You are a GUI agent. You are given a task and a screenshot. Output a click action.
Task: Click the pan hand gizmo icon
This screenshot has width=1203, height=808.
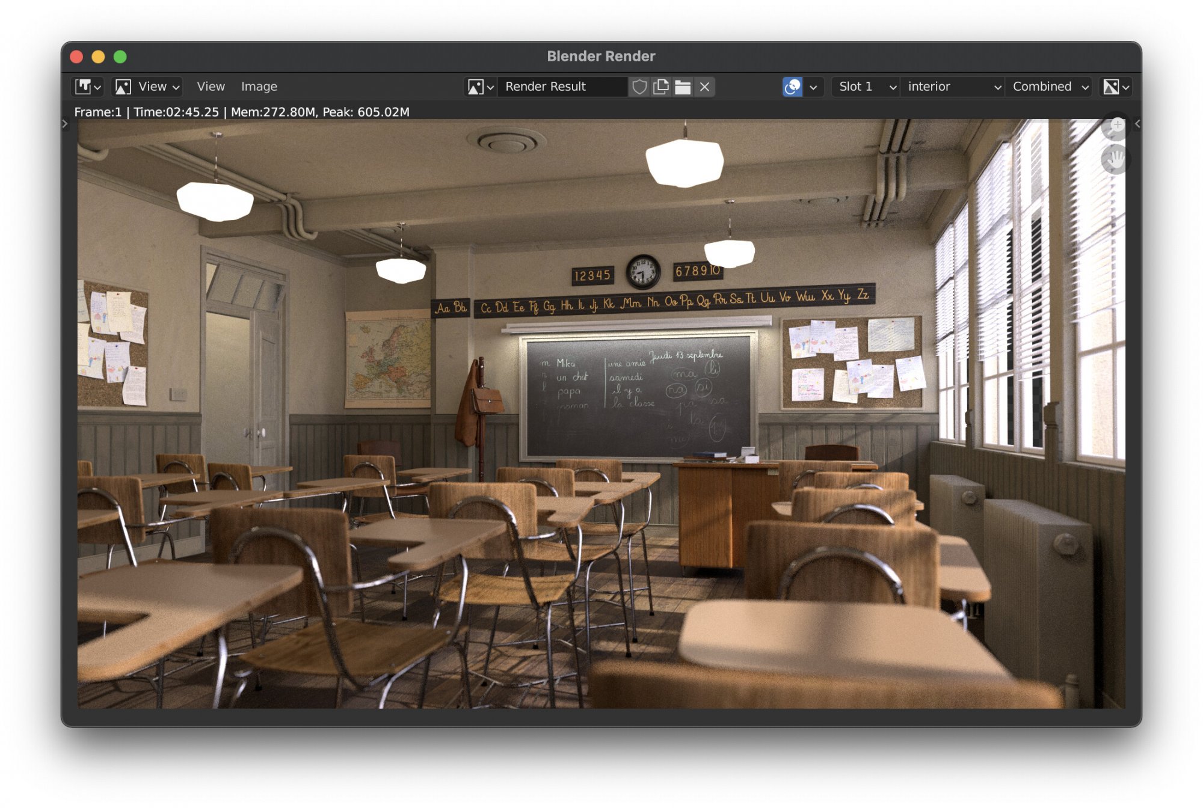(x=1116, y=160)
